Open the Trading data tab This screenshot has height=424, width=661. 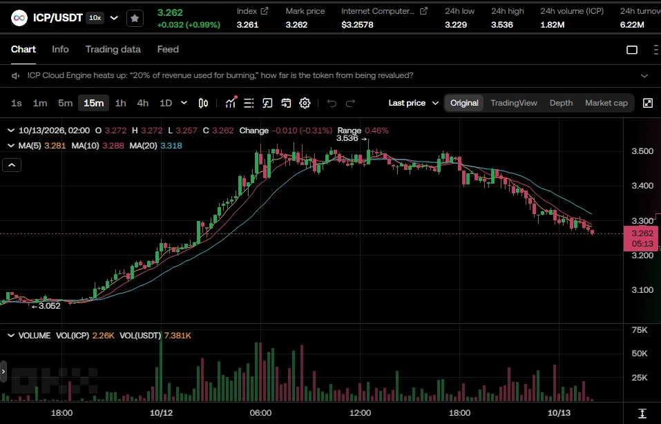pos(113,49)
